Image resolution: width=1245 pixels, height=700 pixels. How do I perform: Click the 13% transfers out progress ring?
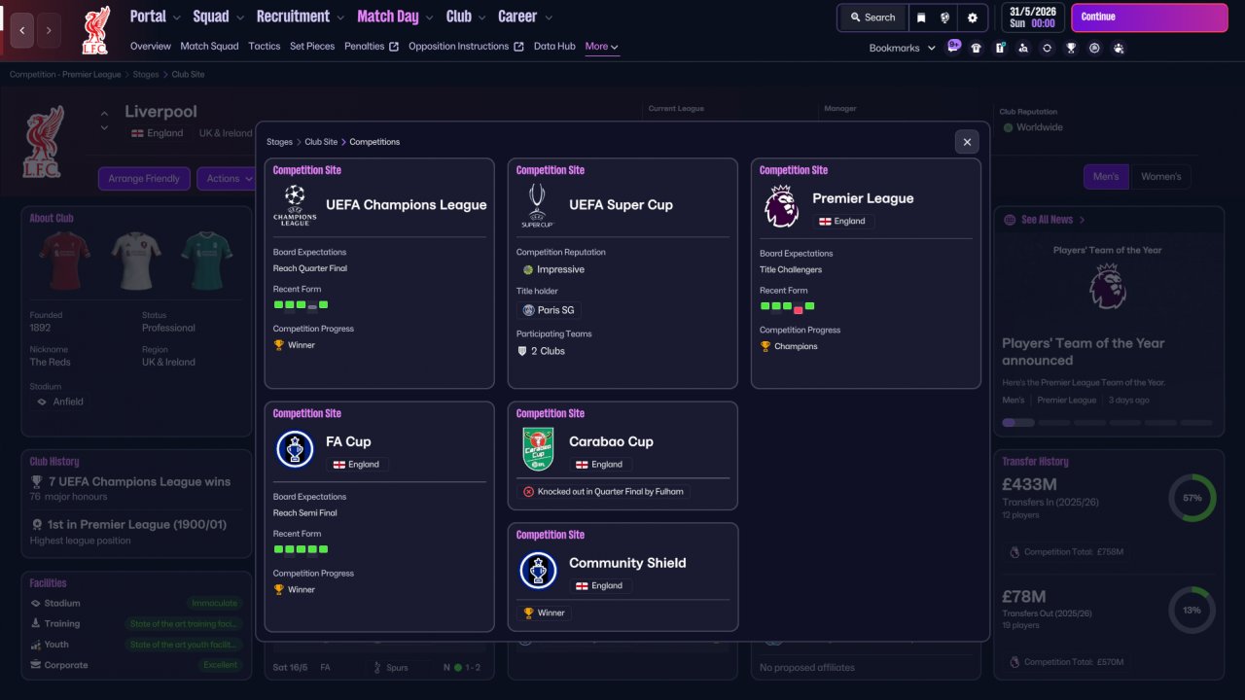point(1192,611)
